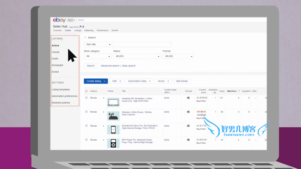Click Revise for the Smartphone listing

click(93, 126)
